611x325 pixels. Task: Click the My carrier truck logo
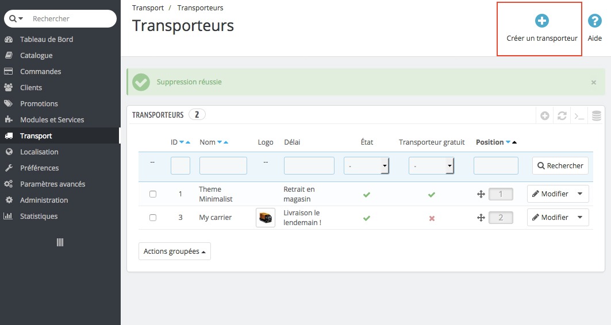point(266,218)
